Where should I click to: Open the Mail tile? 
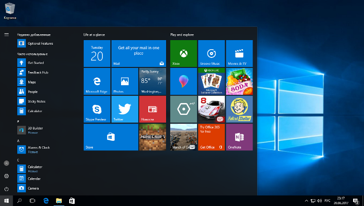pyautogui.click(x=139, y=53)
